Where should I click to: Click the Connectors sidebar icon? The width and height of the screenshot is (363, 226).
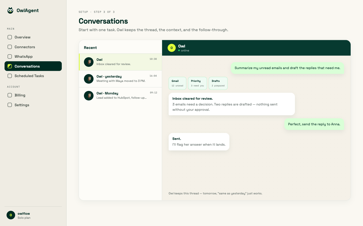click(10, 47)
